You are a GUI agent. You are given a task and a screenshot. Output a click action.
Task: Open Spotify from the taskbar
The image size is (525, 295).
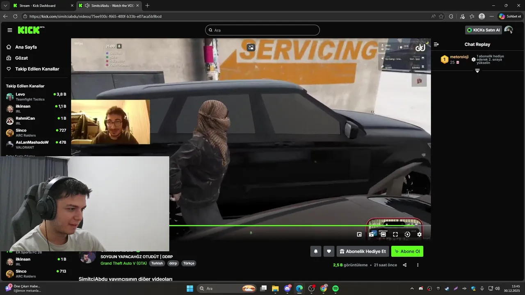336,288
